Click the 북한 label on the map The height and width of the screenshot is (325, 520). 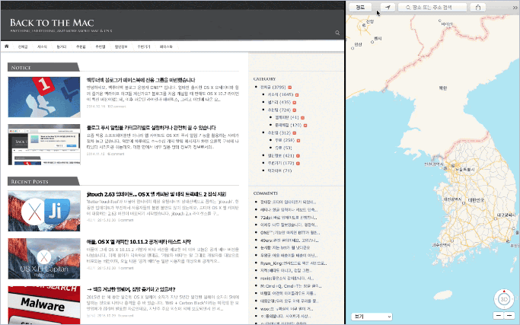[x=443, y=88]
